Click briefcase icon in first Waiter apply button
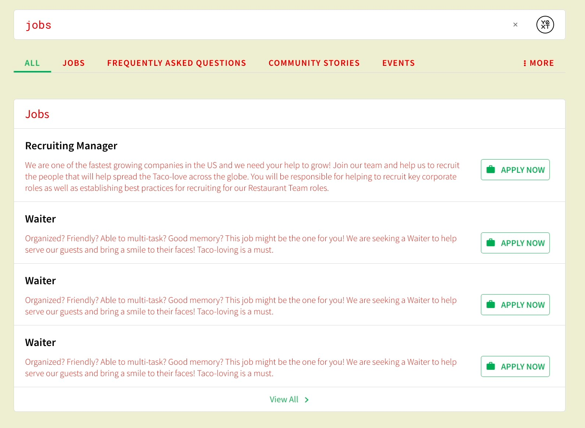This screenshot has width=585, height=428. (x=490, y=243)
